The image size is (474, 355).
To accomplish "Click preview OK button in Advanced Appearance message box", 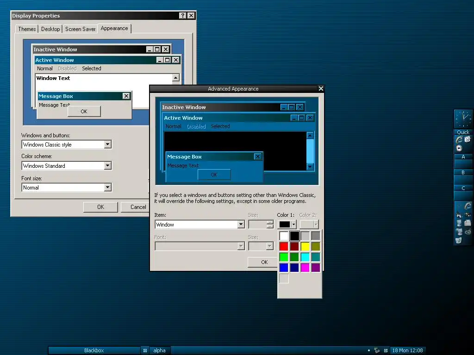I will point(214,175).
